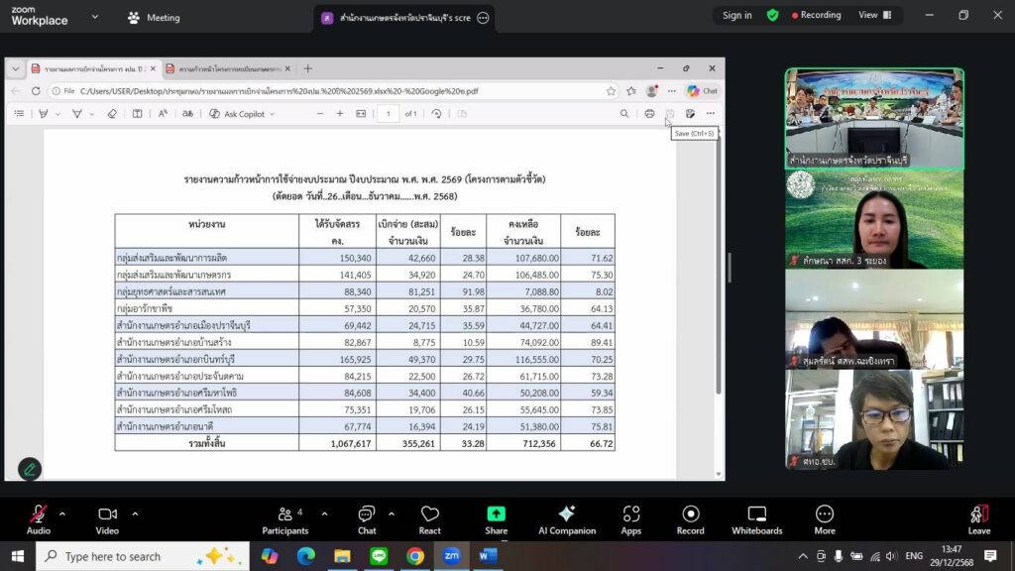Image resolution: width=1015 pixels, height=571 pixels.
Task: Rotate the PDF page
Action: pyautogui.click(x=436, y=114)
